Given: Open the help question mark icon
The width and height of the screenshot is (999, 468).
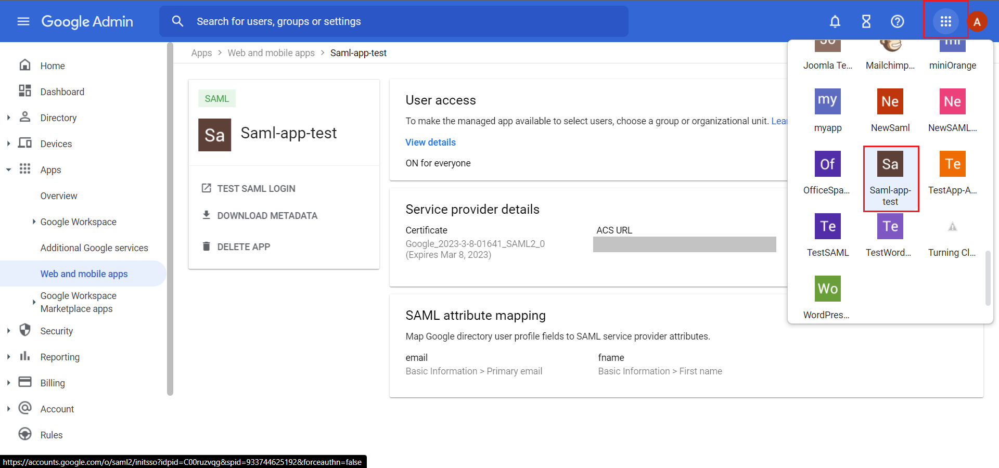Looking at the screenshot, I should point(898,21).
